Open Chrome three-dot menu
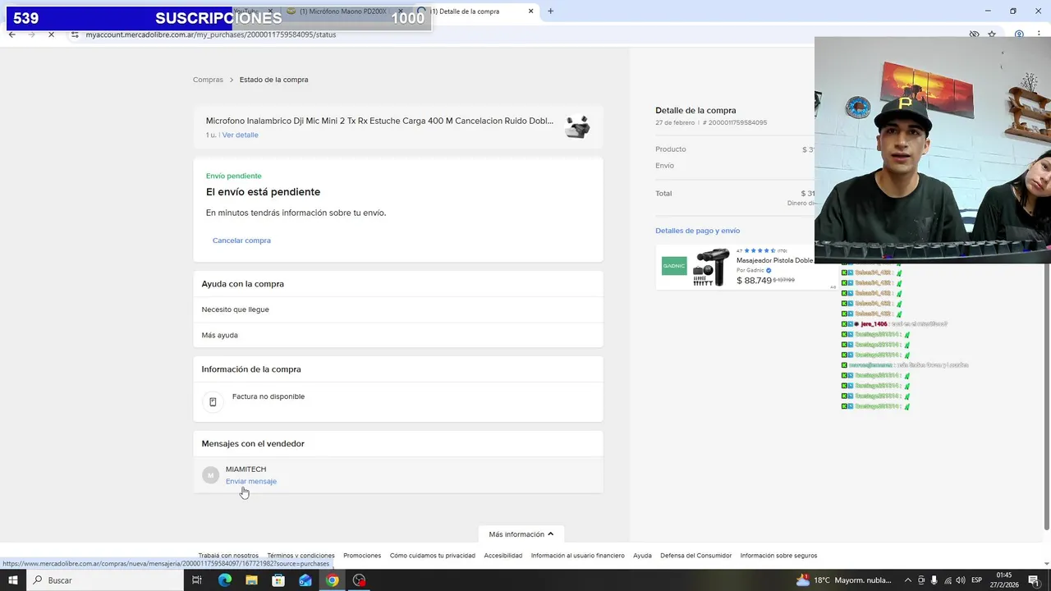Viewport: 1051px width, 591px height. 1040,34
